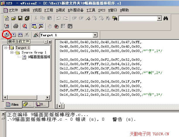179x137 pixels.
Task: Cut the selection with the scissors icon
Action: pos(36,18)
